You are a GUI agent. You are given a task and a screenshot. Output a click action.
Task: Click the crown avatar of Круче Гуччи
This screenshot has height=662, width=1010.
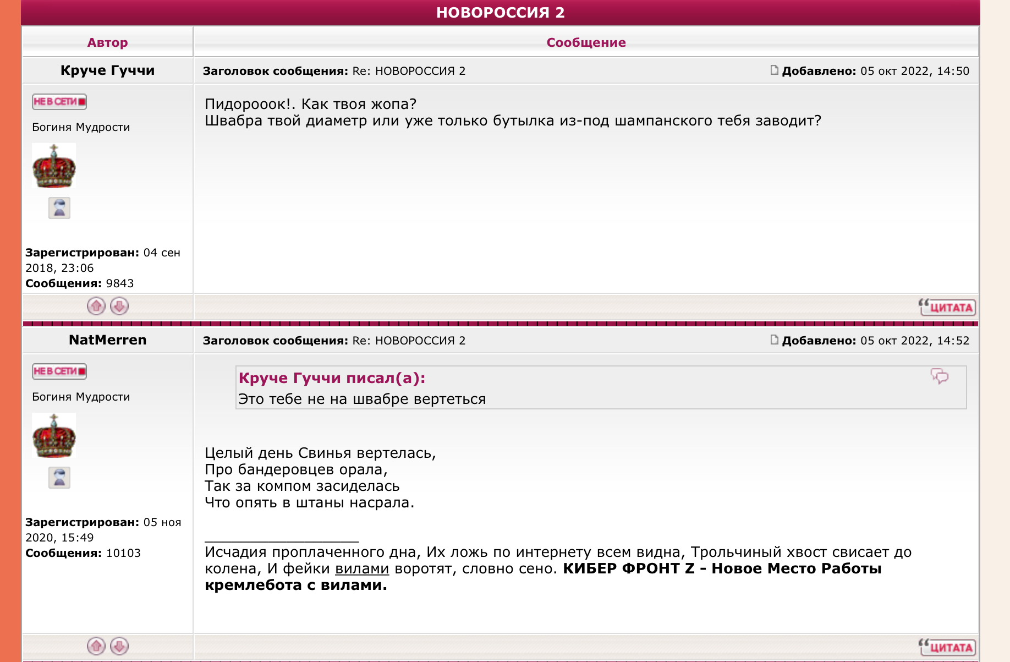coord(54,166)
